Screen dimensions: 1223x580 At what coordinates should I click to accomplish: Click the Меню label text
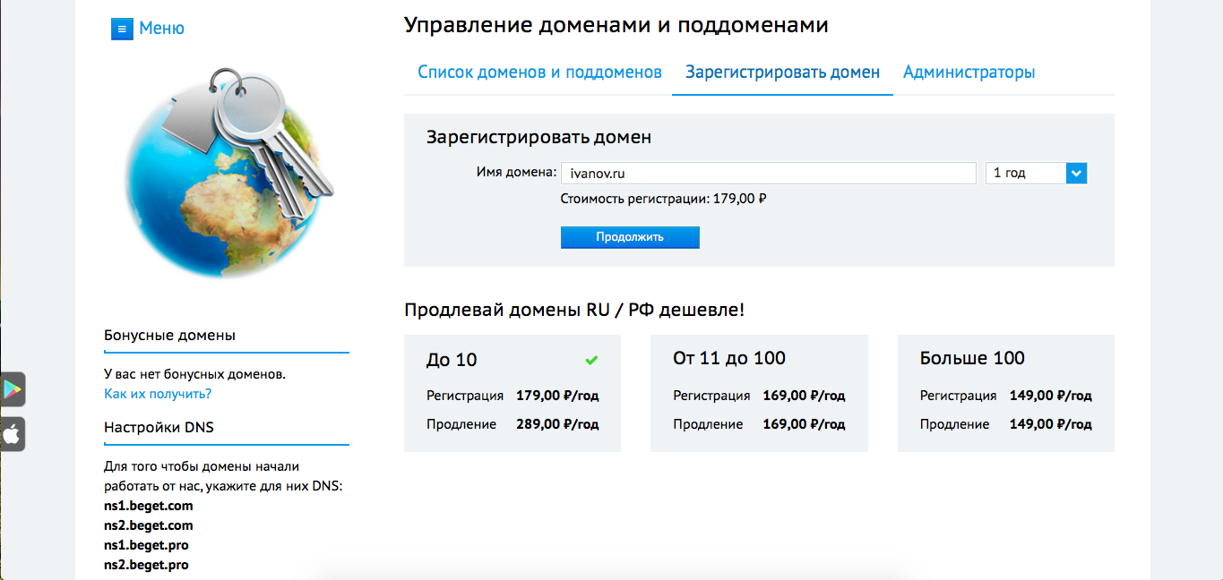pyautogui.click(x=161, y=29)
